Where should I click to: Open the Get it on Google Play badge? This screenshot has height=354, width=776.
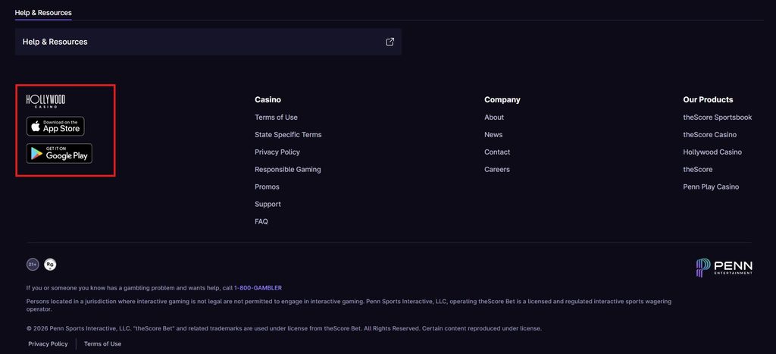click(x=59, y=153)
